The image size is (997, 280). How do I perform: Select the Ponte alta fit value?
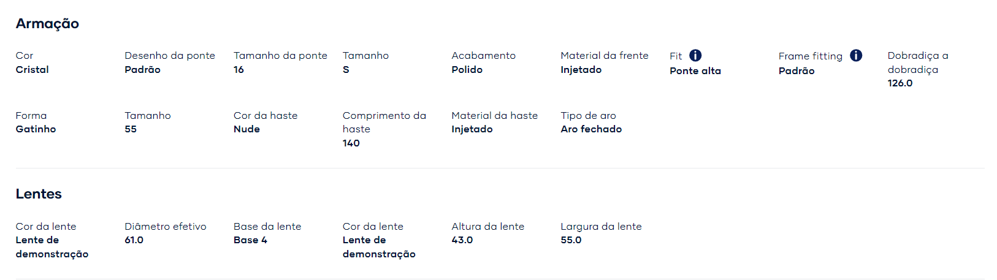pyautogui.click(x=695, y=71)
